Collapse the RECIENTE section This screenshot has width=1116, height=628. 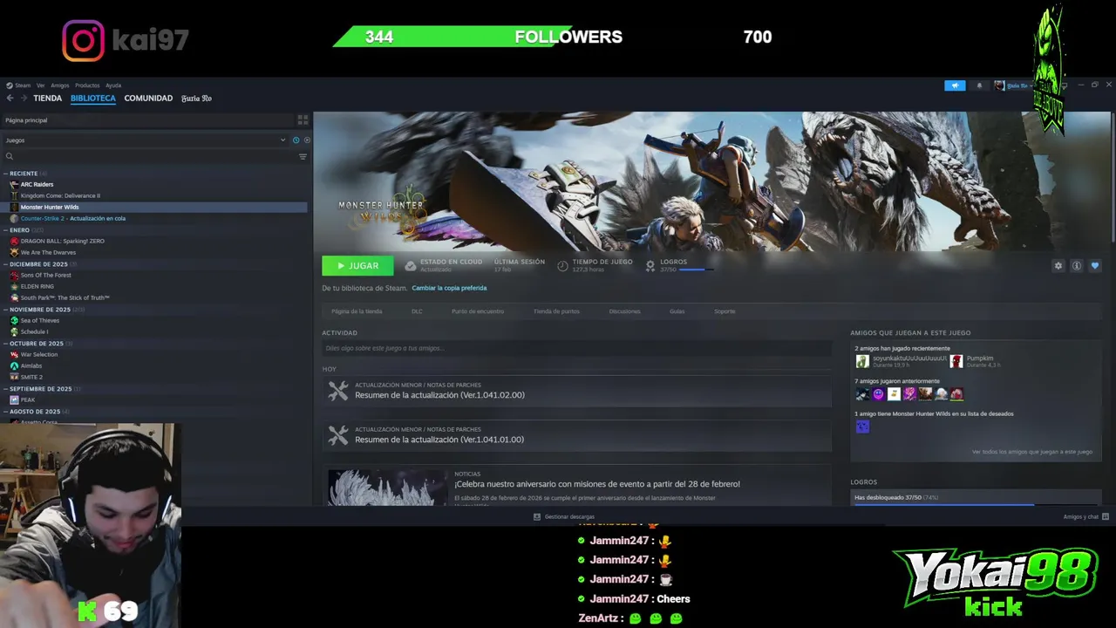[5, 174]
